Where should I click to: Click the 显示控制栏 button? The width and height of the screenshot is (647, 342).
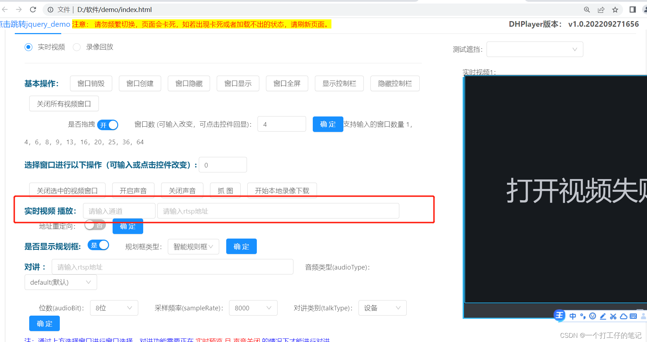[x=339, y=83]
